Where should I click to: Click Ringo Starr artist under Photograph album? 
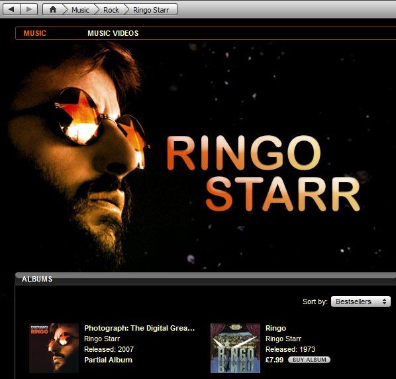[x=102, y=339]
